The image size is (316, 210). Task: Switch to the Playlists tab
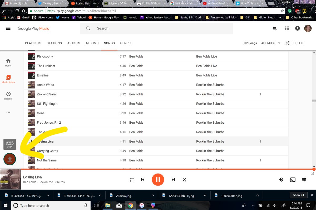coord(33,43)
